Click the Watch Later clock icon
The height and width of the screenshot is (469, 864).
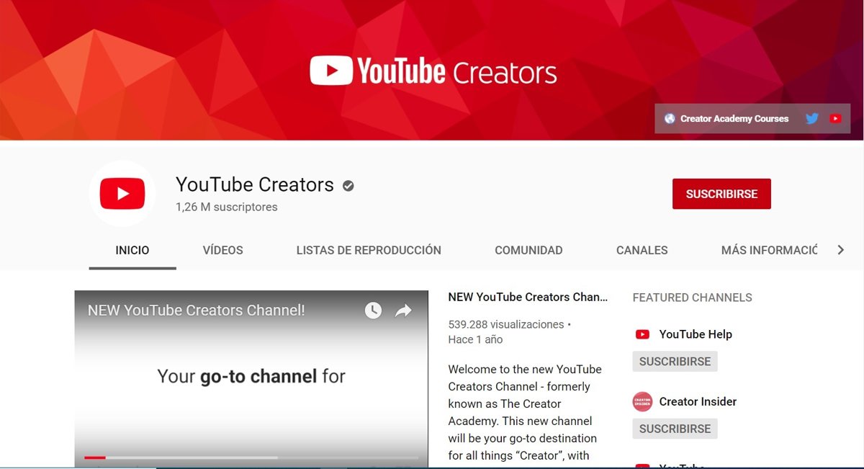(373, 311)
